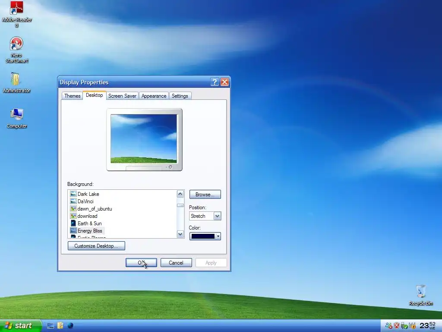
Task: Click the help question mark in Display Properties title bar
Action: pyautogui.click(x=215, y=82)
